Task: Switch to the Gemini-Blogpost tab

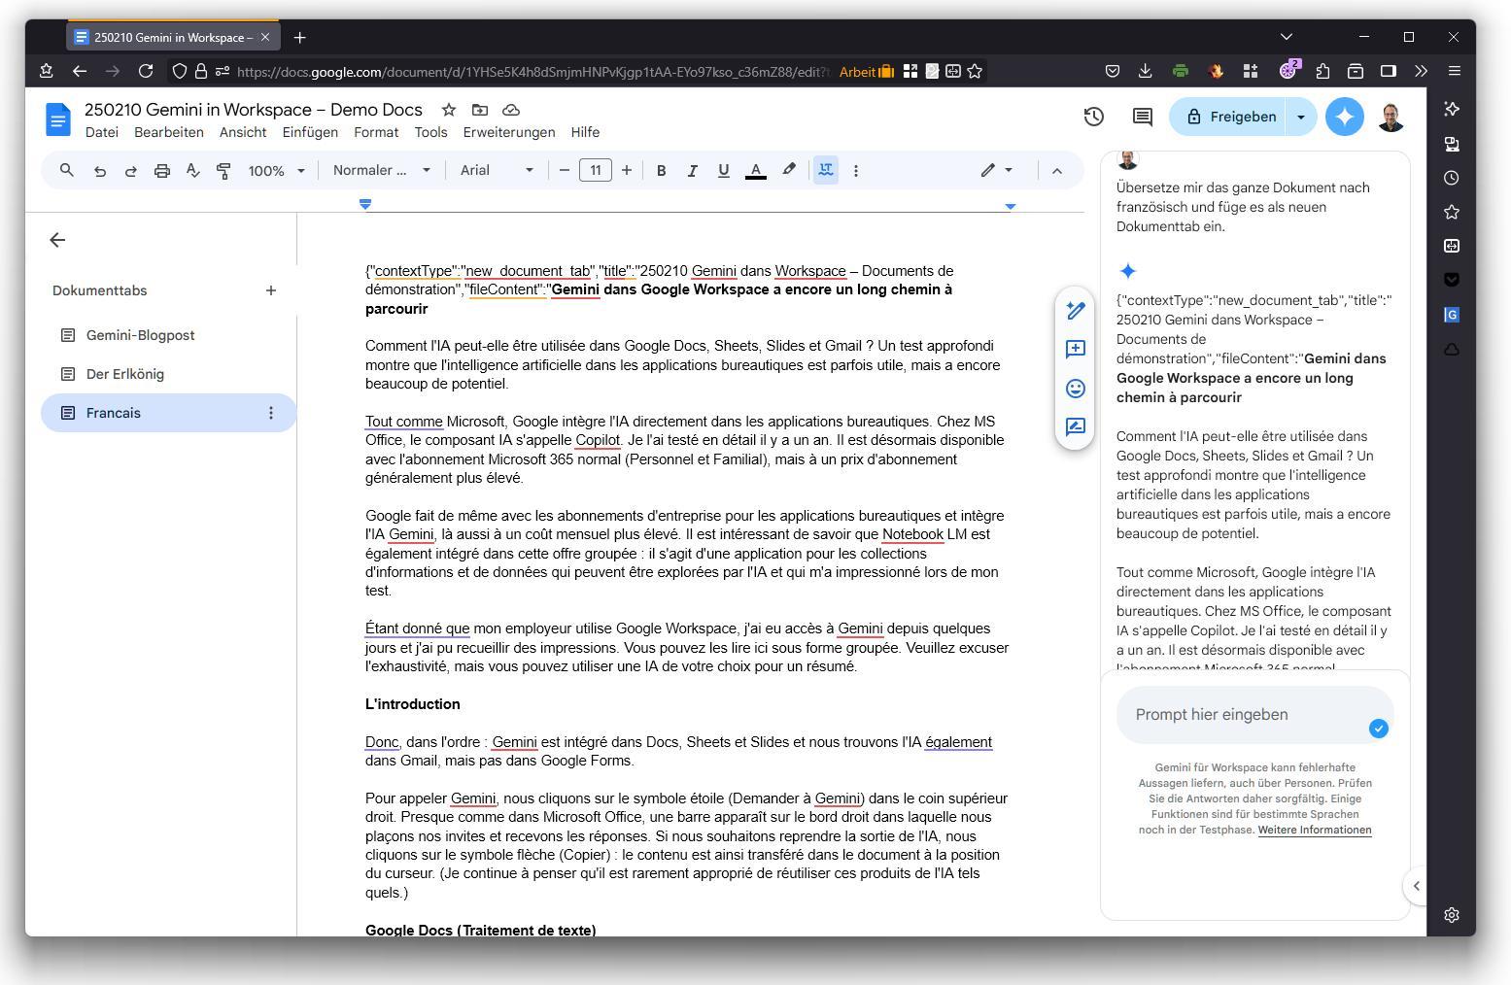Action: [168, 335]
